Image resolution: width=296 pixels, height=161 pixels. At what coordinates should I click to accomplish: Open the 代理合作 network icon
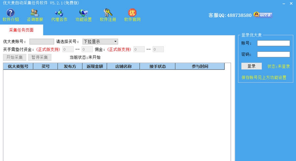pyautogui.click(x=59, y=13)
